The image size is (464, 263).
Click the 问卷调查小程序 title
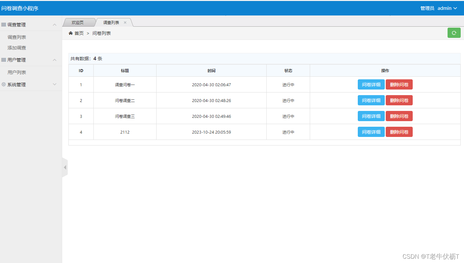click(x=20, y=8)
